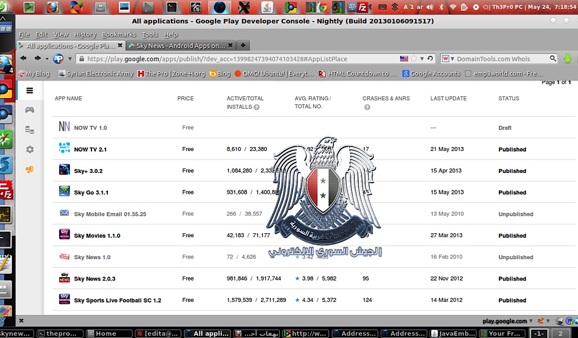Click the NOW TV 2.1 app icon
The height and width of the screenshot is (338, 578).
pos(64,148)
